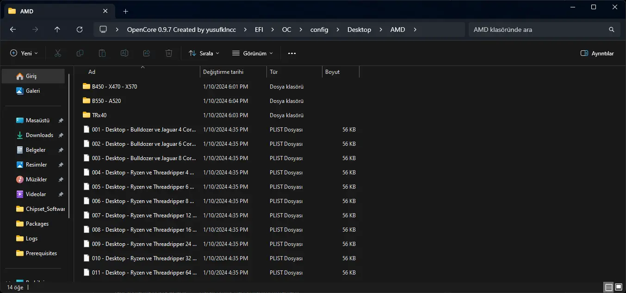The width and height of the screenshot is (626, 293).
Task: Click the Copy icon in toolbar
Action: pyautogui.click(x=80, y=54)
